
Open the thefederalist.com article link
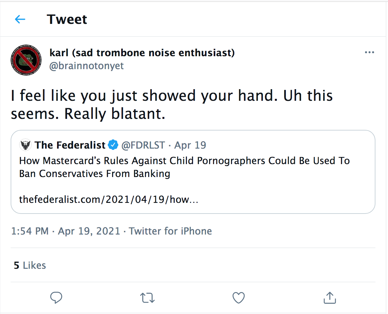109,199
